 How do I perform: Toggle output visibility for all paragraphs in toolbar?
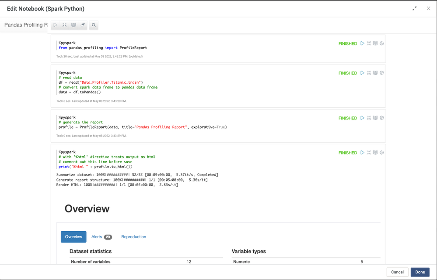(73, 25)
